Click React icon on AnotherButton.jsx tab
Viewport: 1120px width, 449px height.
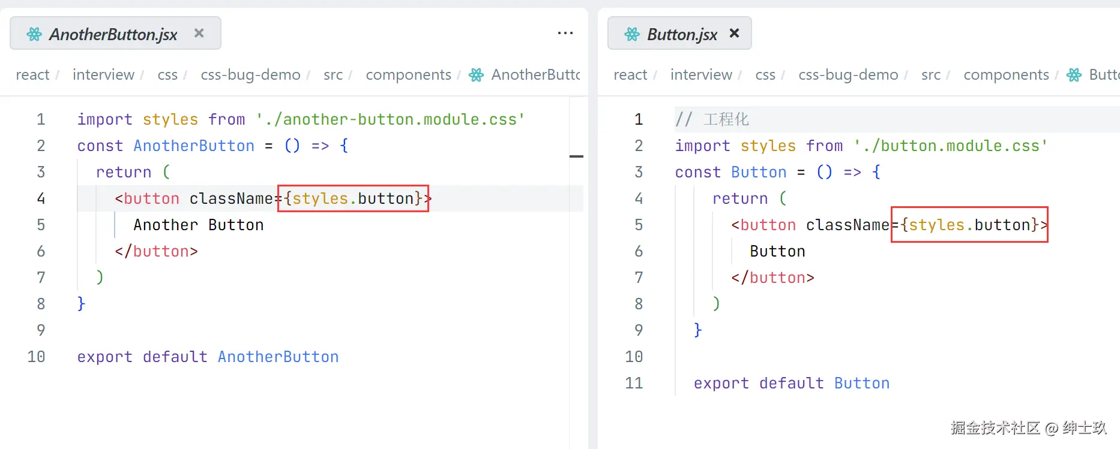34,34
